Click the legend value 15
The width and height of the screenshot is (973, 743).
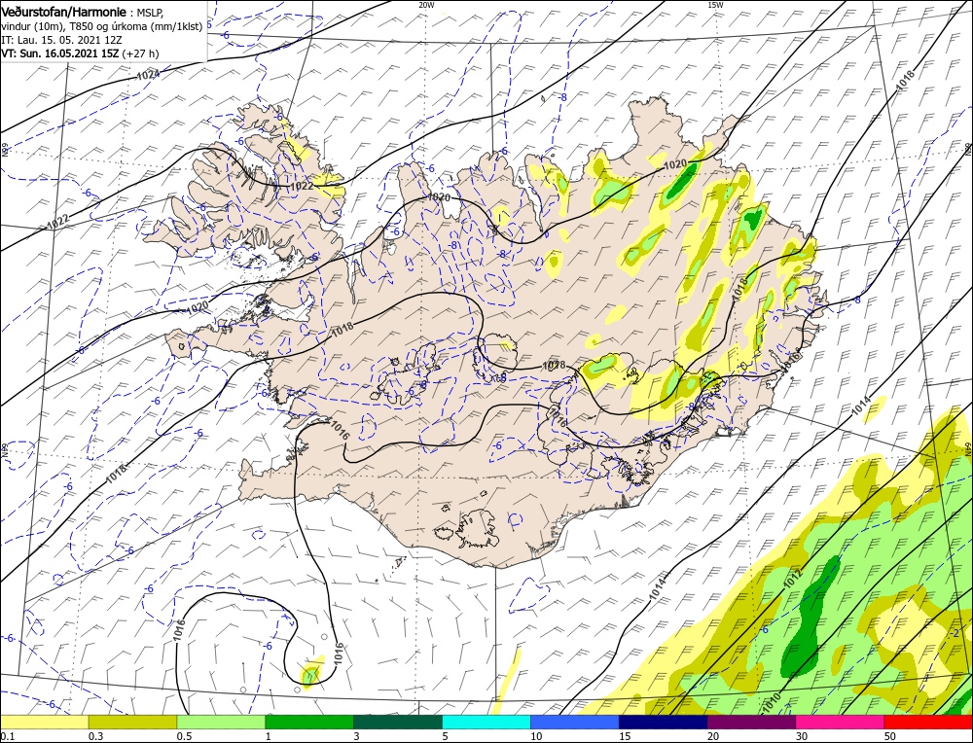(x=625, y=736)
